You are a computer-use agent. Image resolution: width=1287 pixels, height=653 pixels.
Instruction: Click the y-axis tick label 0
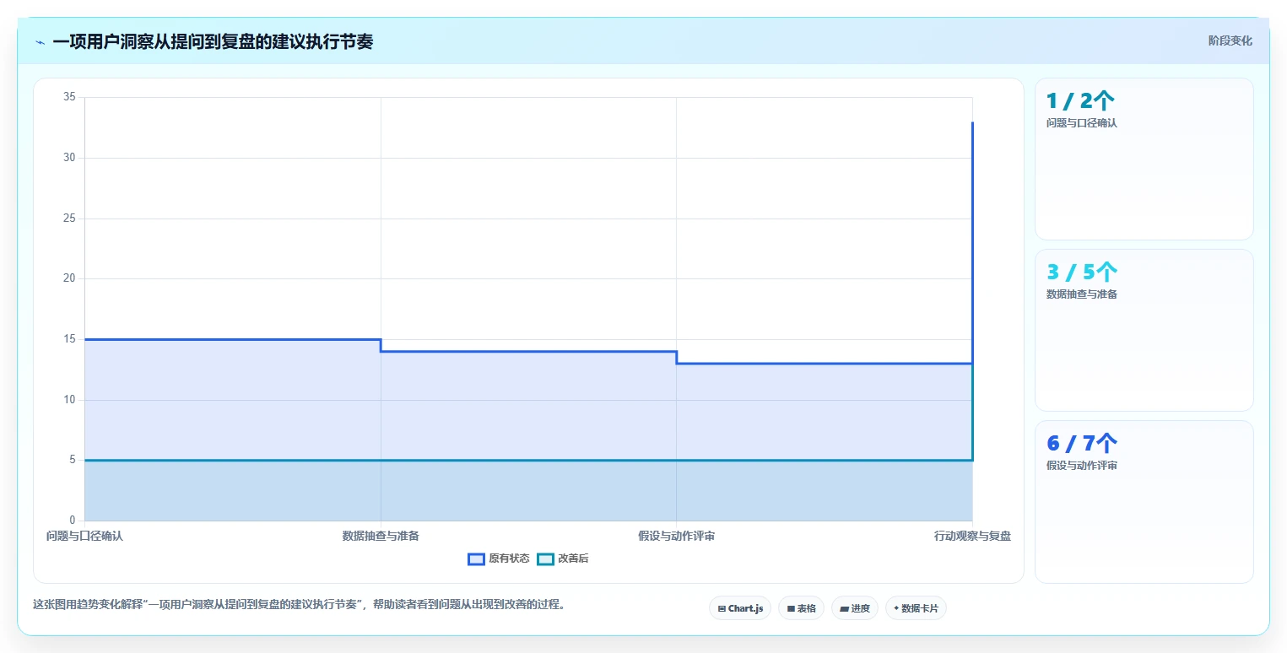point(73,521)
